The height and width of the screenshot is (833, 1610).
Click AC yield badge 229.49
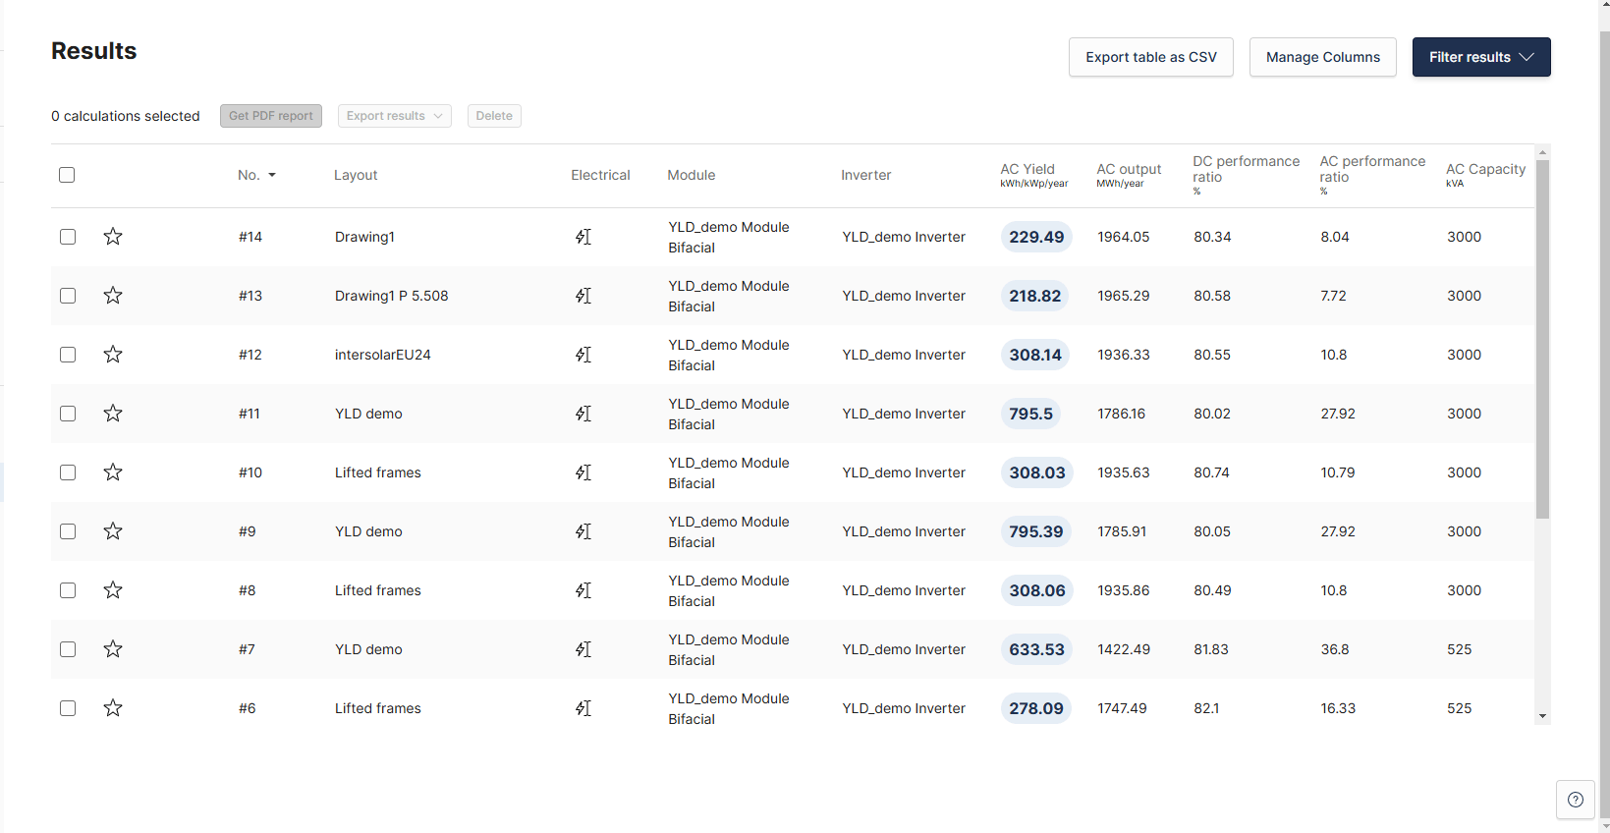coord(1036,237)
